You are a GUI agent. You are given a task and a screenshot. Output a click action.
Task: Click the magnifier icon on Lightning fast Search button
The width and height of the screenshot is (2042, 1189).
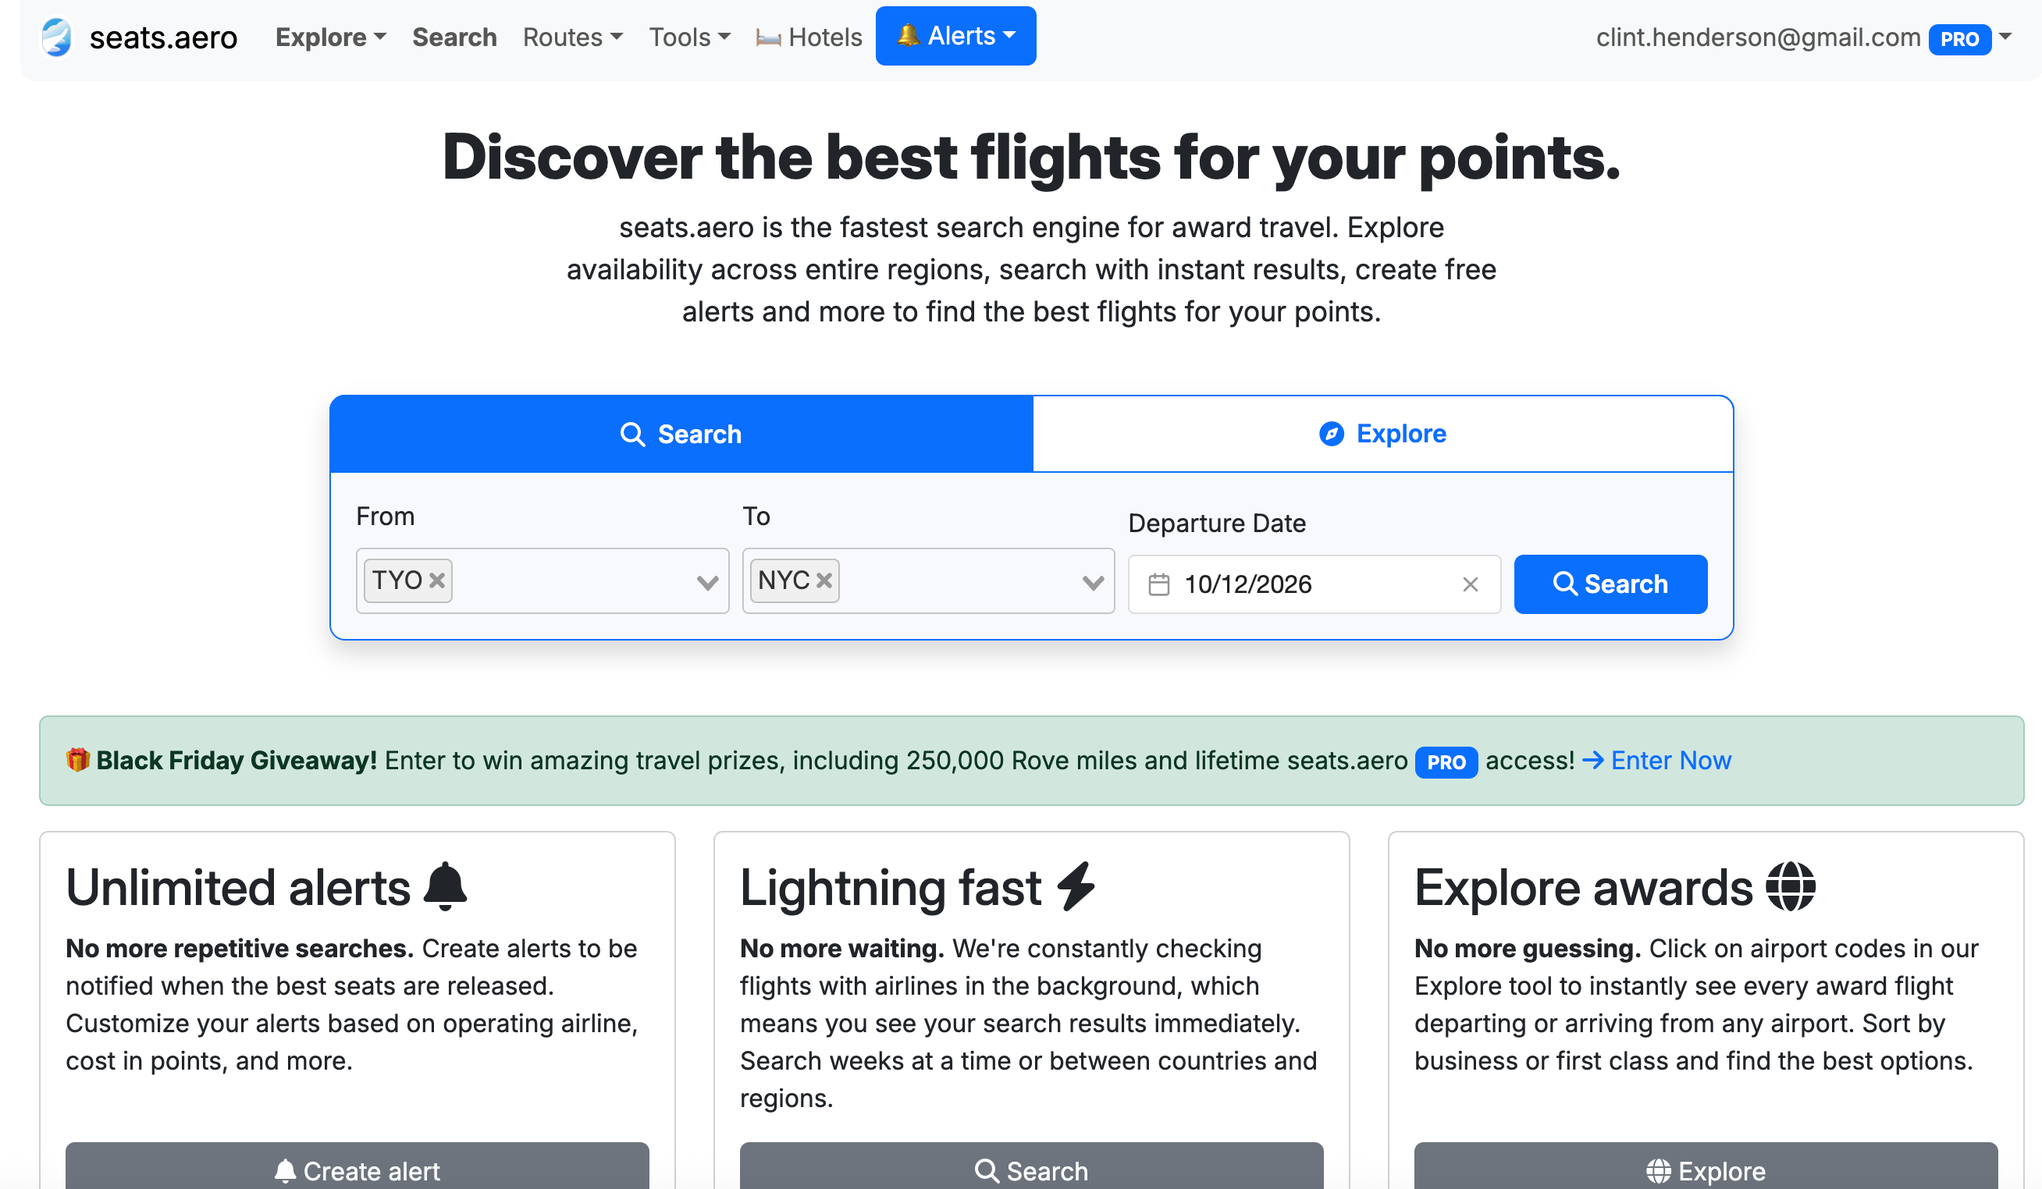point(987,1170)
